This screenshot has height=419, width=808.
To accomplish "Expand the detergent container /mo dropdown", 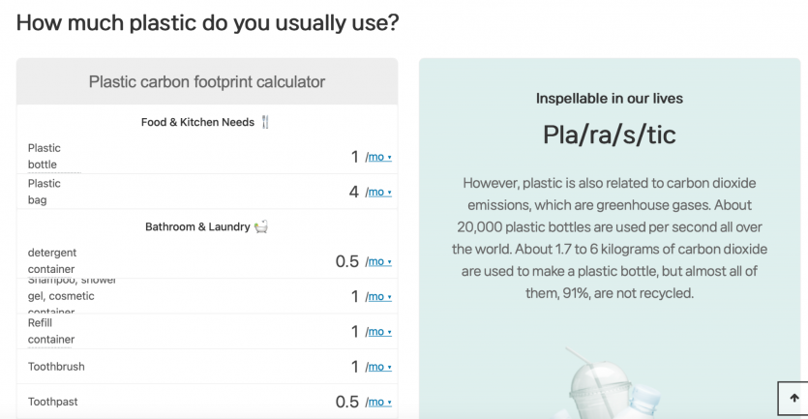I will pyautogui.click(x=378, y=261).
